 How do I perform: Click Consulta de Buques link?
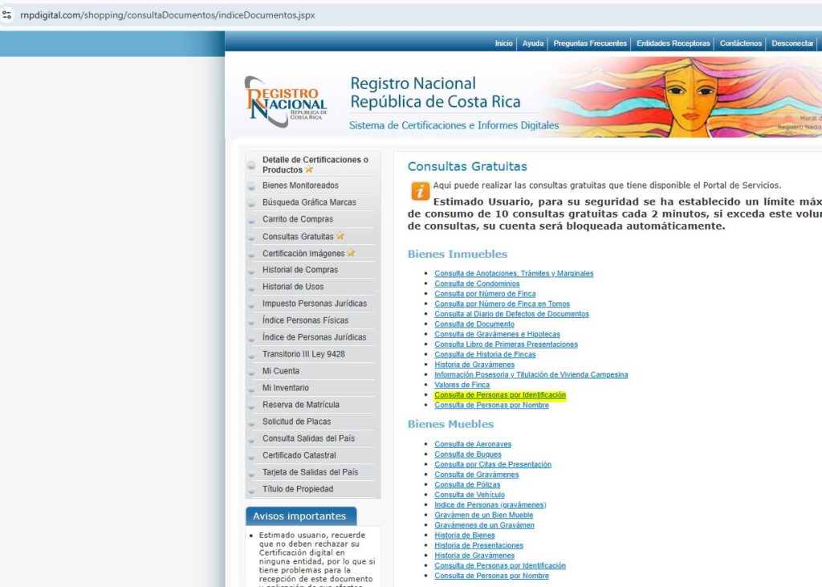coord(468,455)
